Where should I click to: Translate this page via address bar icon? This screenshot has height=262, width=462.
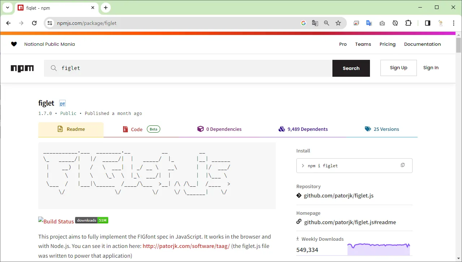315,23
